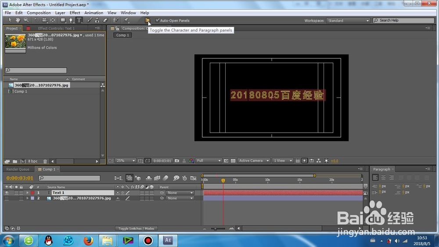Click the 8 bpc color depth button
Image resolution: width=439 pixels, height=247 pixels.
(33, 161)
